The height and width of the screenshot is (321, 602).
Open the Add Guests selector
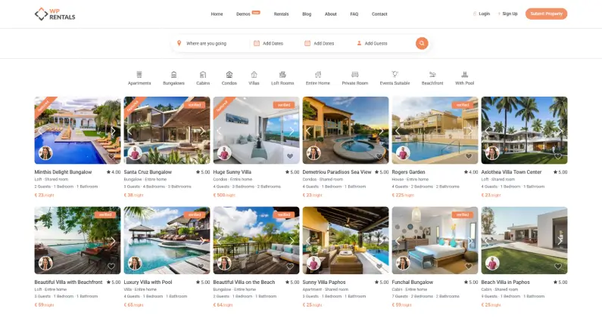click(372, 43)
